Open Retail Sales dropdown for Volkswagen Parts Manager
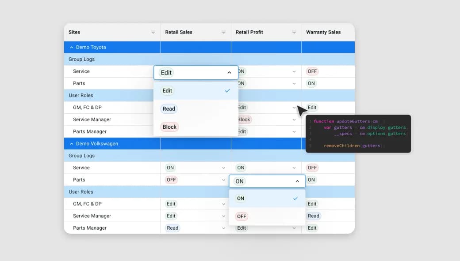Image resolution: width=460 pixels, height=261 pixels. [x=223, y=228]
